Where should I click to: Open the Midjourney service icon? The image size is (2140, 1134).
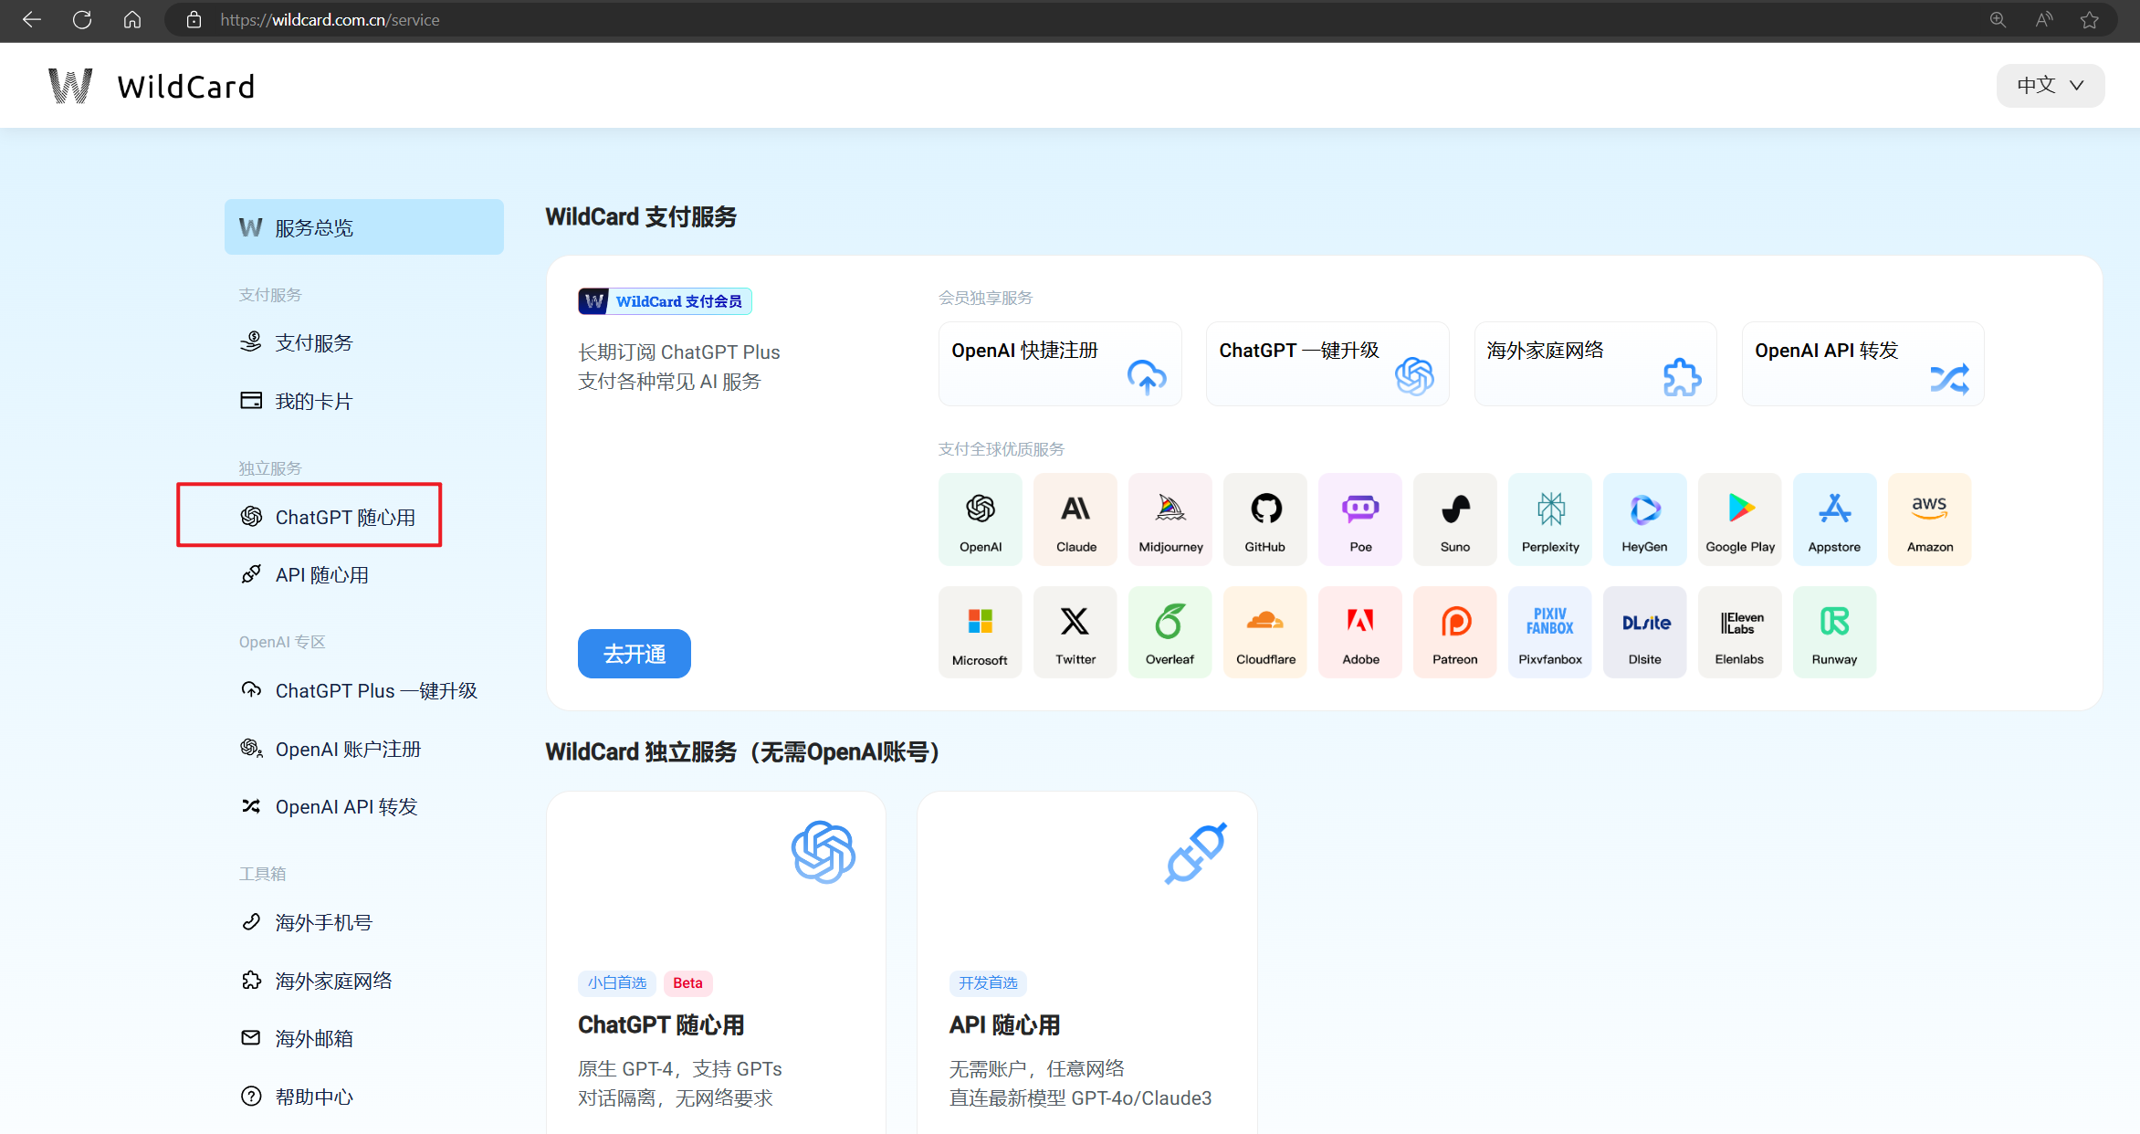[1170, 519]
